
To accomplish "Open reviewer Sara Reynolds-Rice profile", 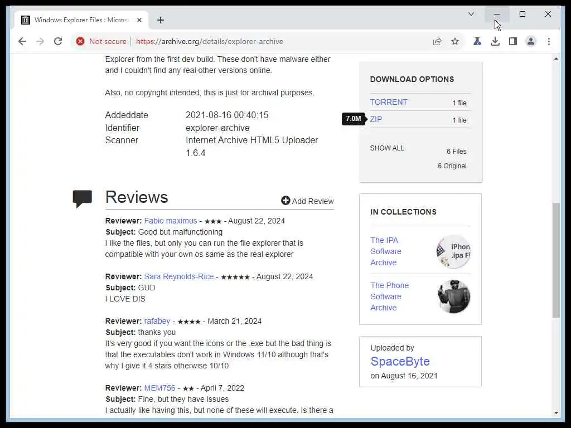I will tap(179, 276).
